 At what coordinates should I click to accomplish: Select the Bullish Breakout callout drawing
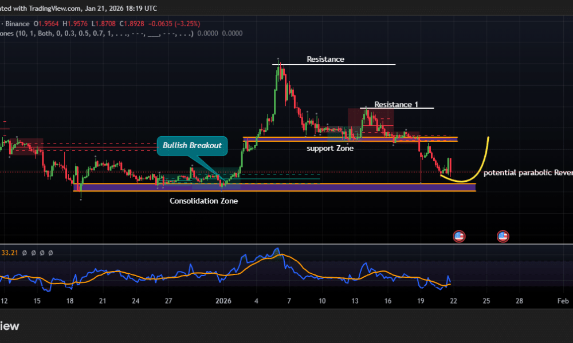coord(192,146)
